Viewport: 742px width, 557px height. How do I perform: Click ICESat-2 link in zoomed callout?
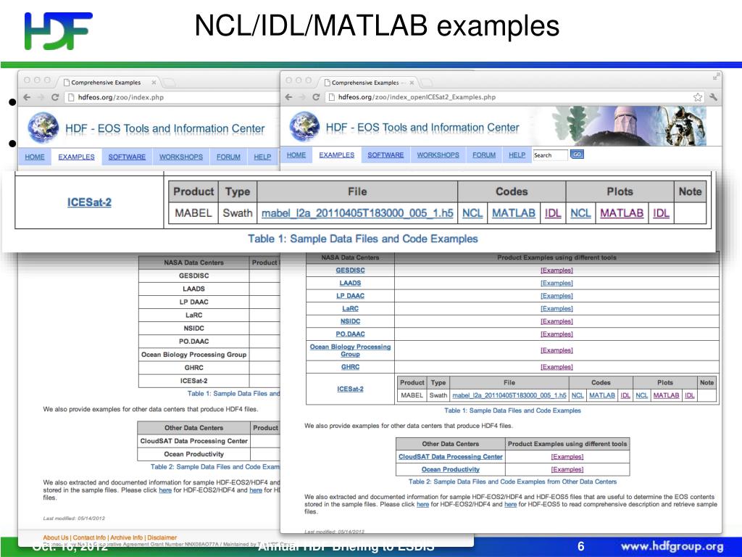(89, 202)
